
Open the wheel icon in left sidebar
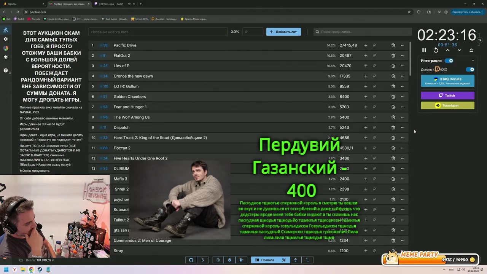tap(6, 48)
